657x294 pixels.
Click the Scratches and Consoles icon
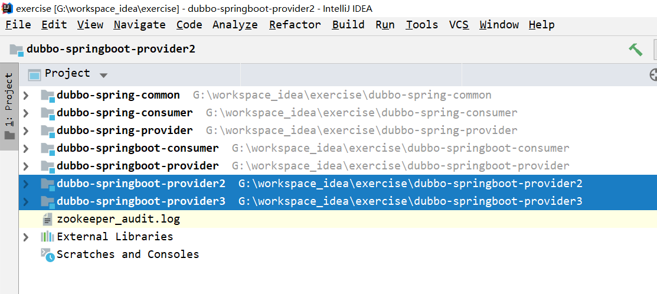(x=48, y=254)
